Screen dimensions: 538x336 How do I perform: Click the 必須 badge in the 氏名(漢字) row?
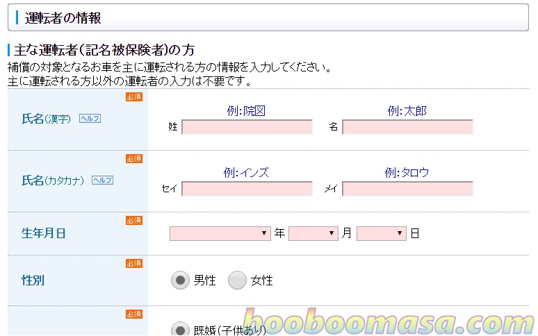[x=134, y=97]
